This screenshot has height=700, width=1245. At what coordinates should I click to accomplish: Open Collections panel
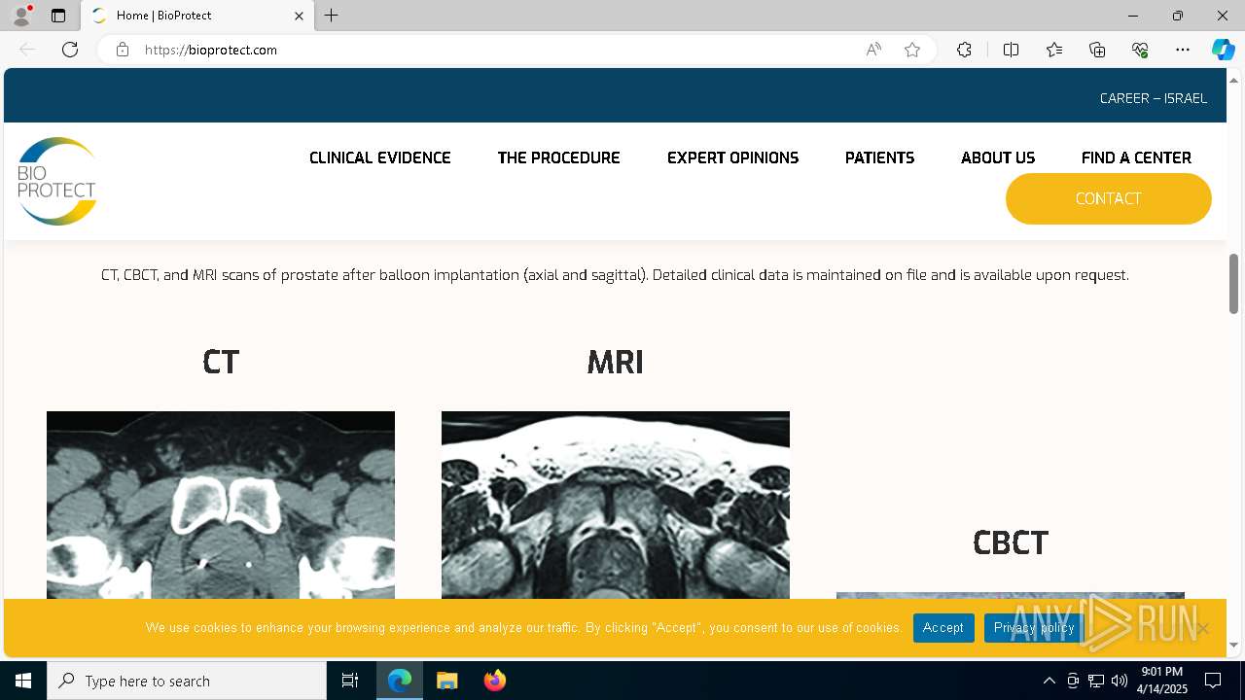(x=1097, y=50)
